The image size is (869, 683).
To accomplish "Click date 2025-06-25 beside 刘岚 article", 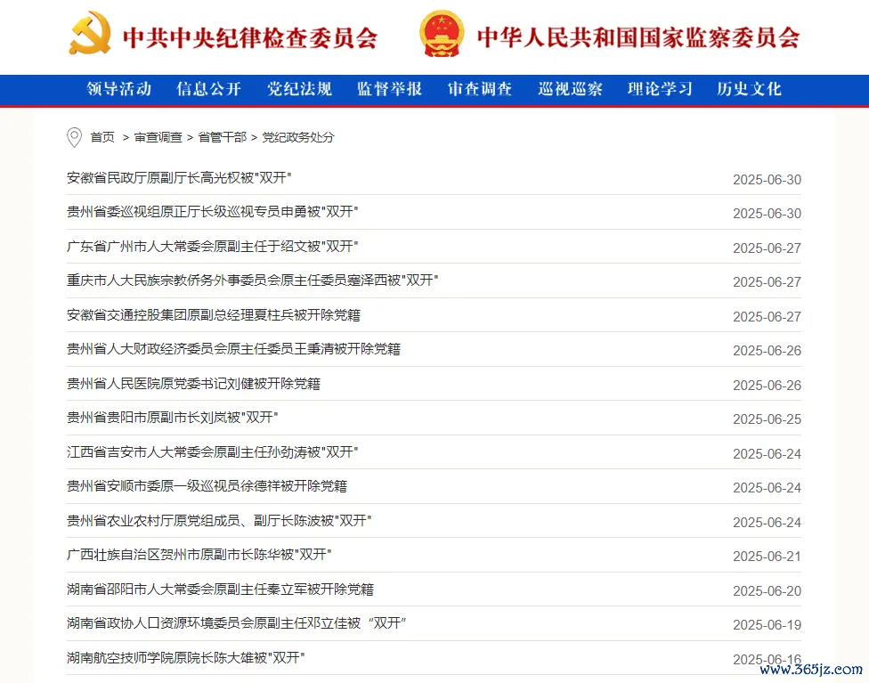I will tap(767, 419).
